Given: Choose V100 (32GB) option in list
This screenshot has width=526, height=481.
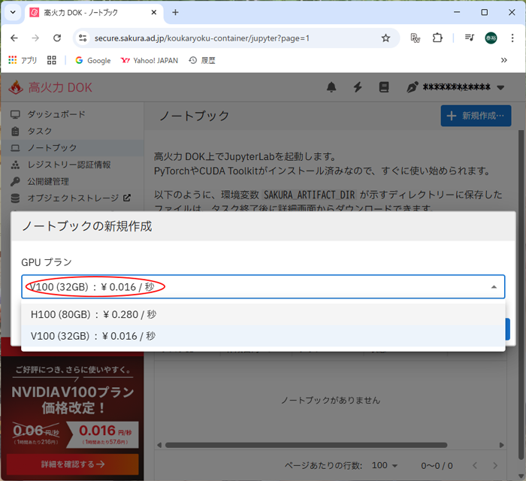Looking at the screenshot, I should pyautogui.click(x=263, y=336).
